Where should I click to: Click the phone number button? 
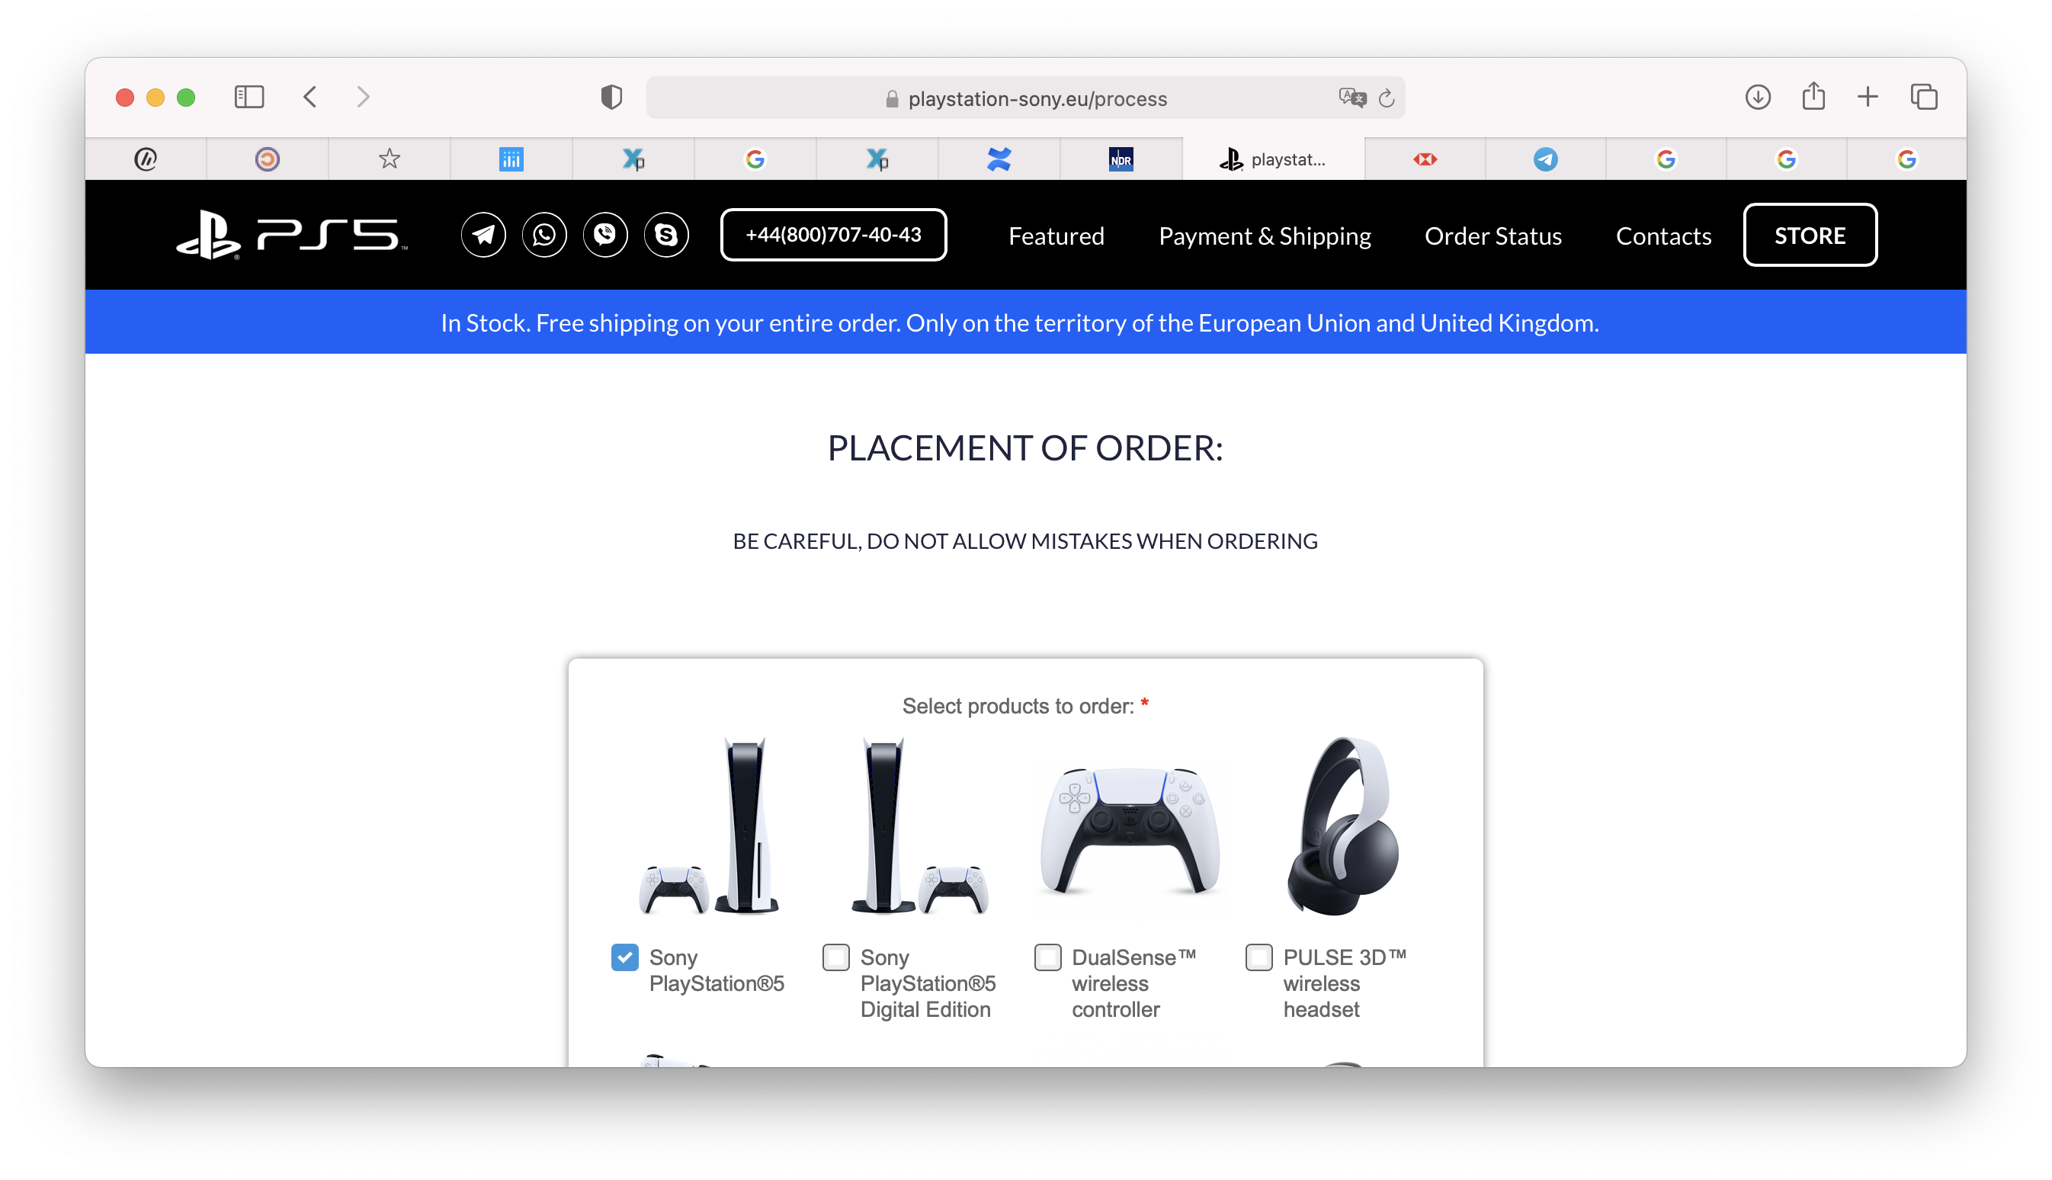833,235
